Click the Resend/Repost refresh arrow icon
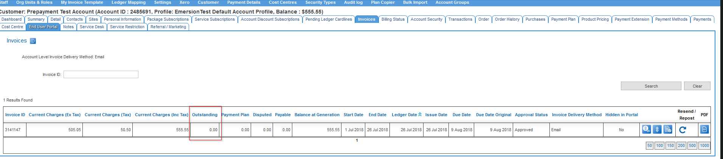Screen dimensions: 723x159 click(x=683, y=130)
